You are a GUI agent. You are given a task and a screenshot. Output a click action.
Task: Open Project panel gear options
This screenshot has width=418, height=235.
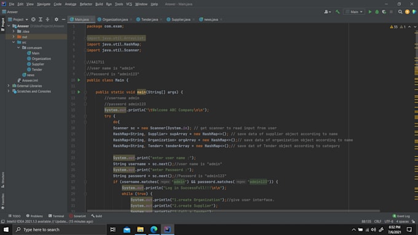point(57,20)
